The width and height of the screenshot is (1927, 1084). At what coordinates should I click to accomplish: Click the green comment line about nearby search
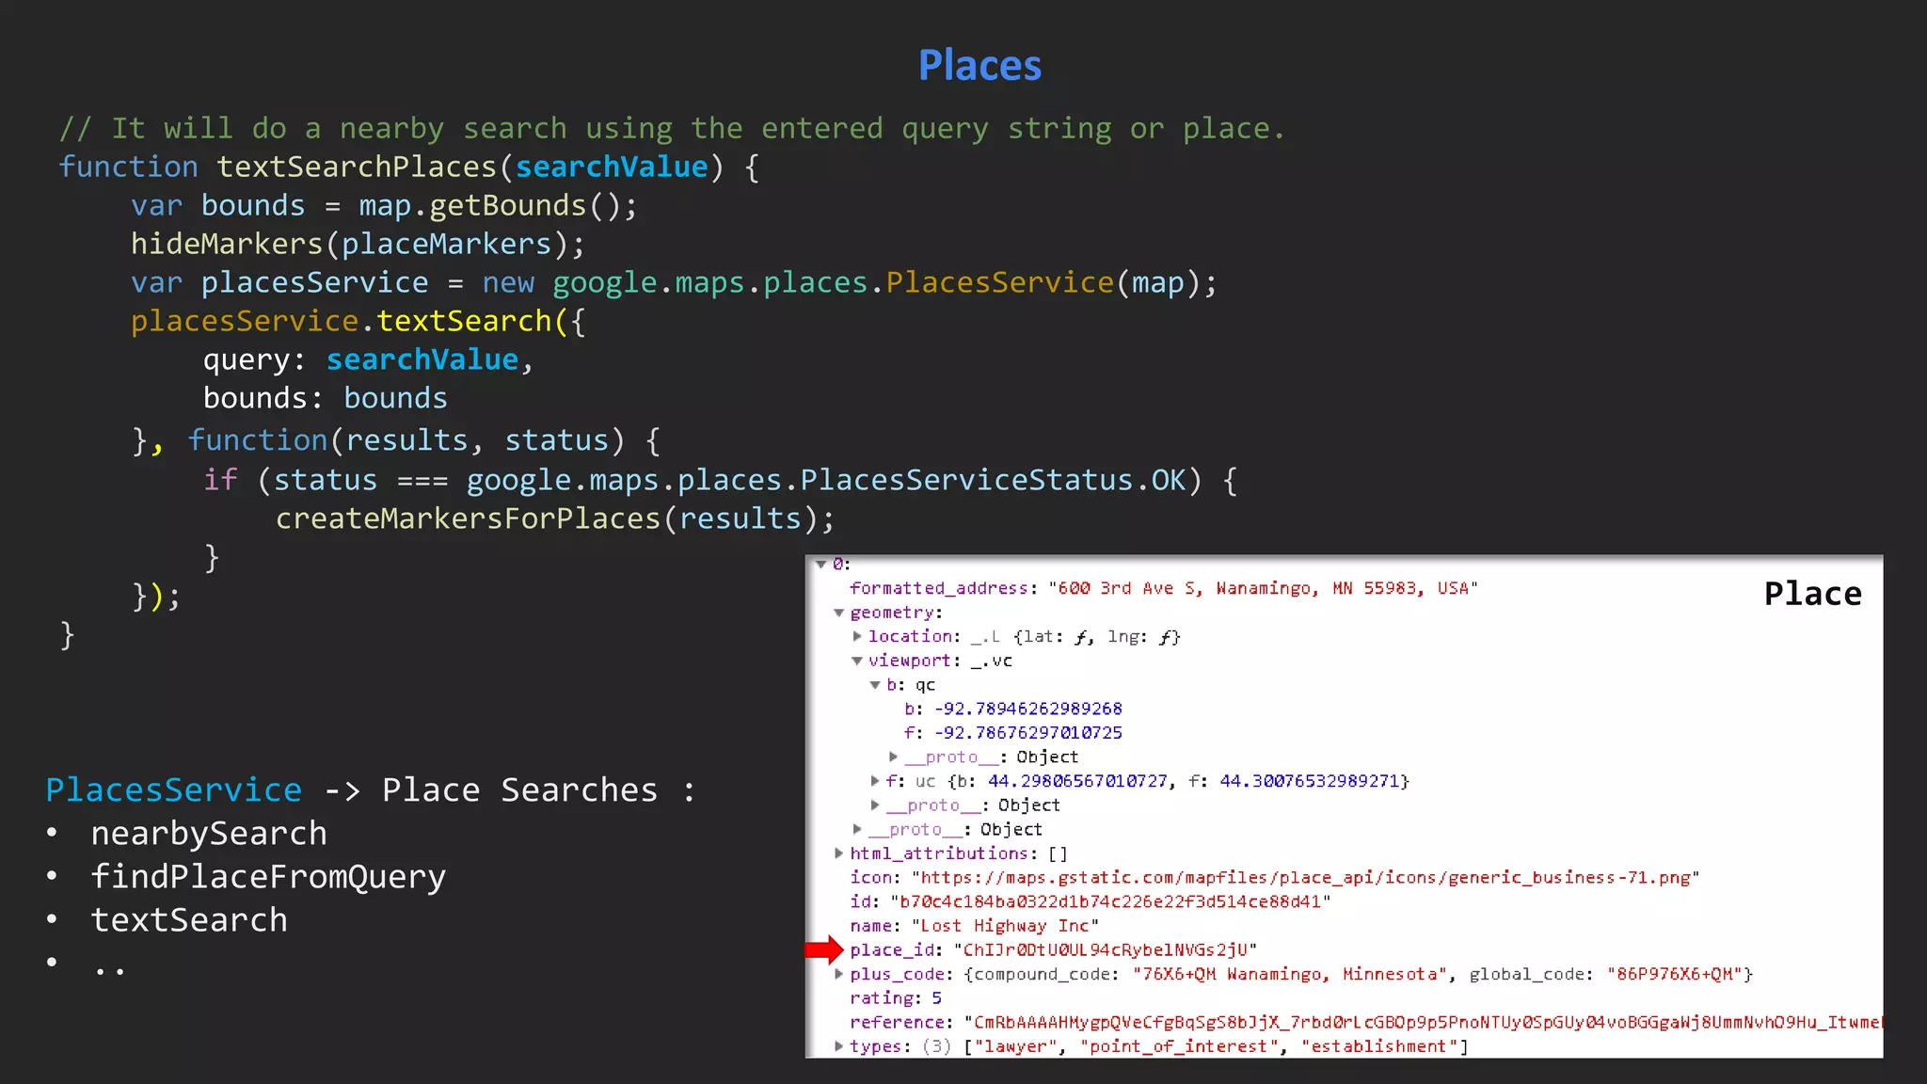pos(672,129)
